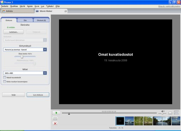Open the Työkalut menu

click(50, 6)
